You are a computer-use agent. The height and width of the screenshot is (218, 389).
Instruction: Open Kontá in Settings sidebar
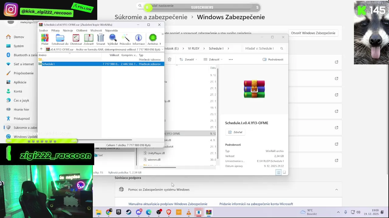[x=18, y=91]
